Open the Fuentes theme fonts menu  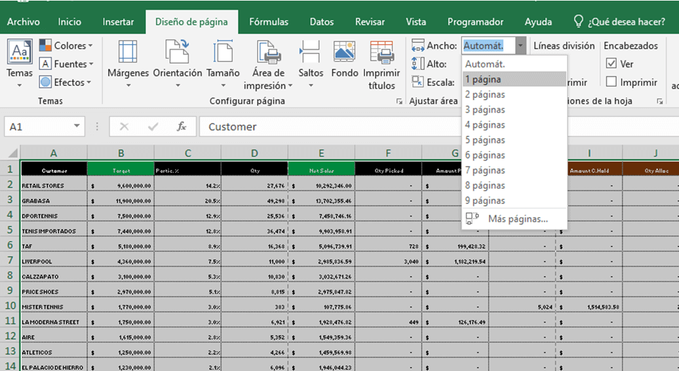pos(66,64)
